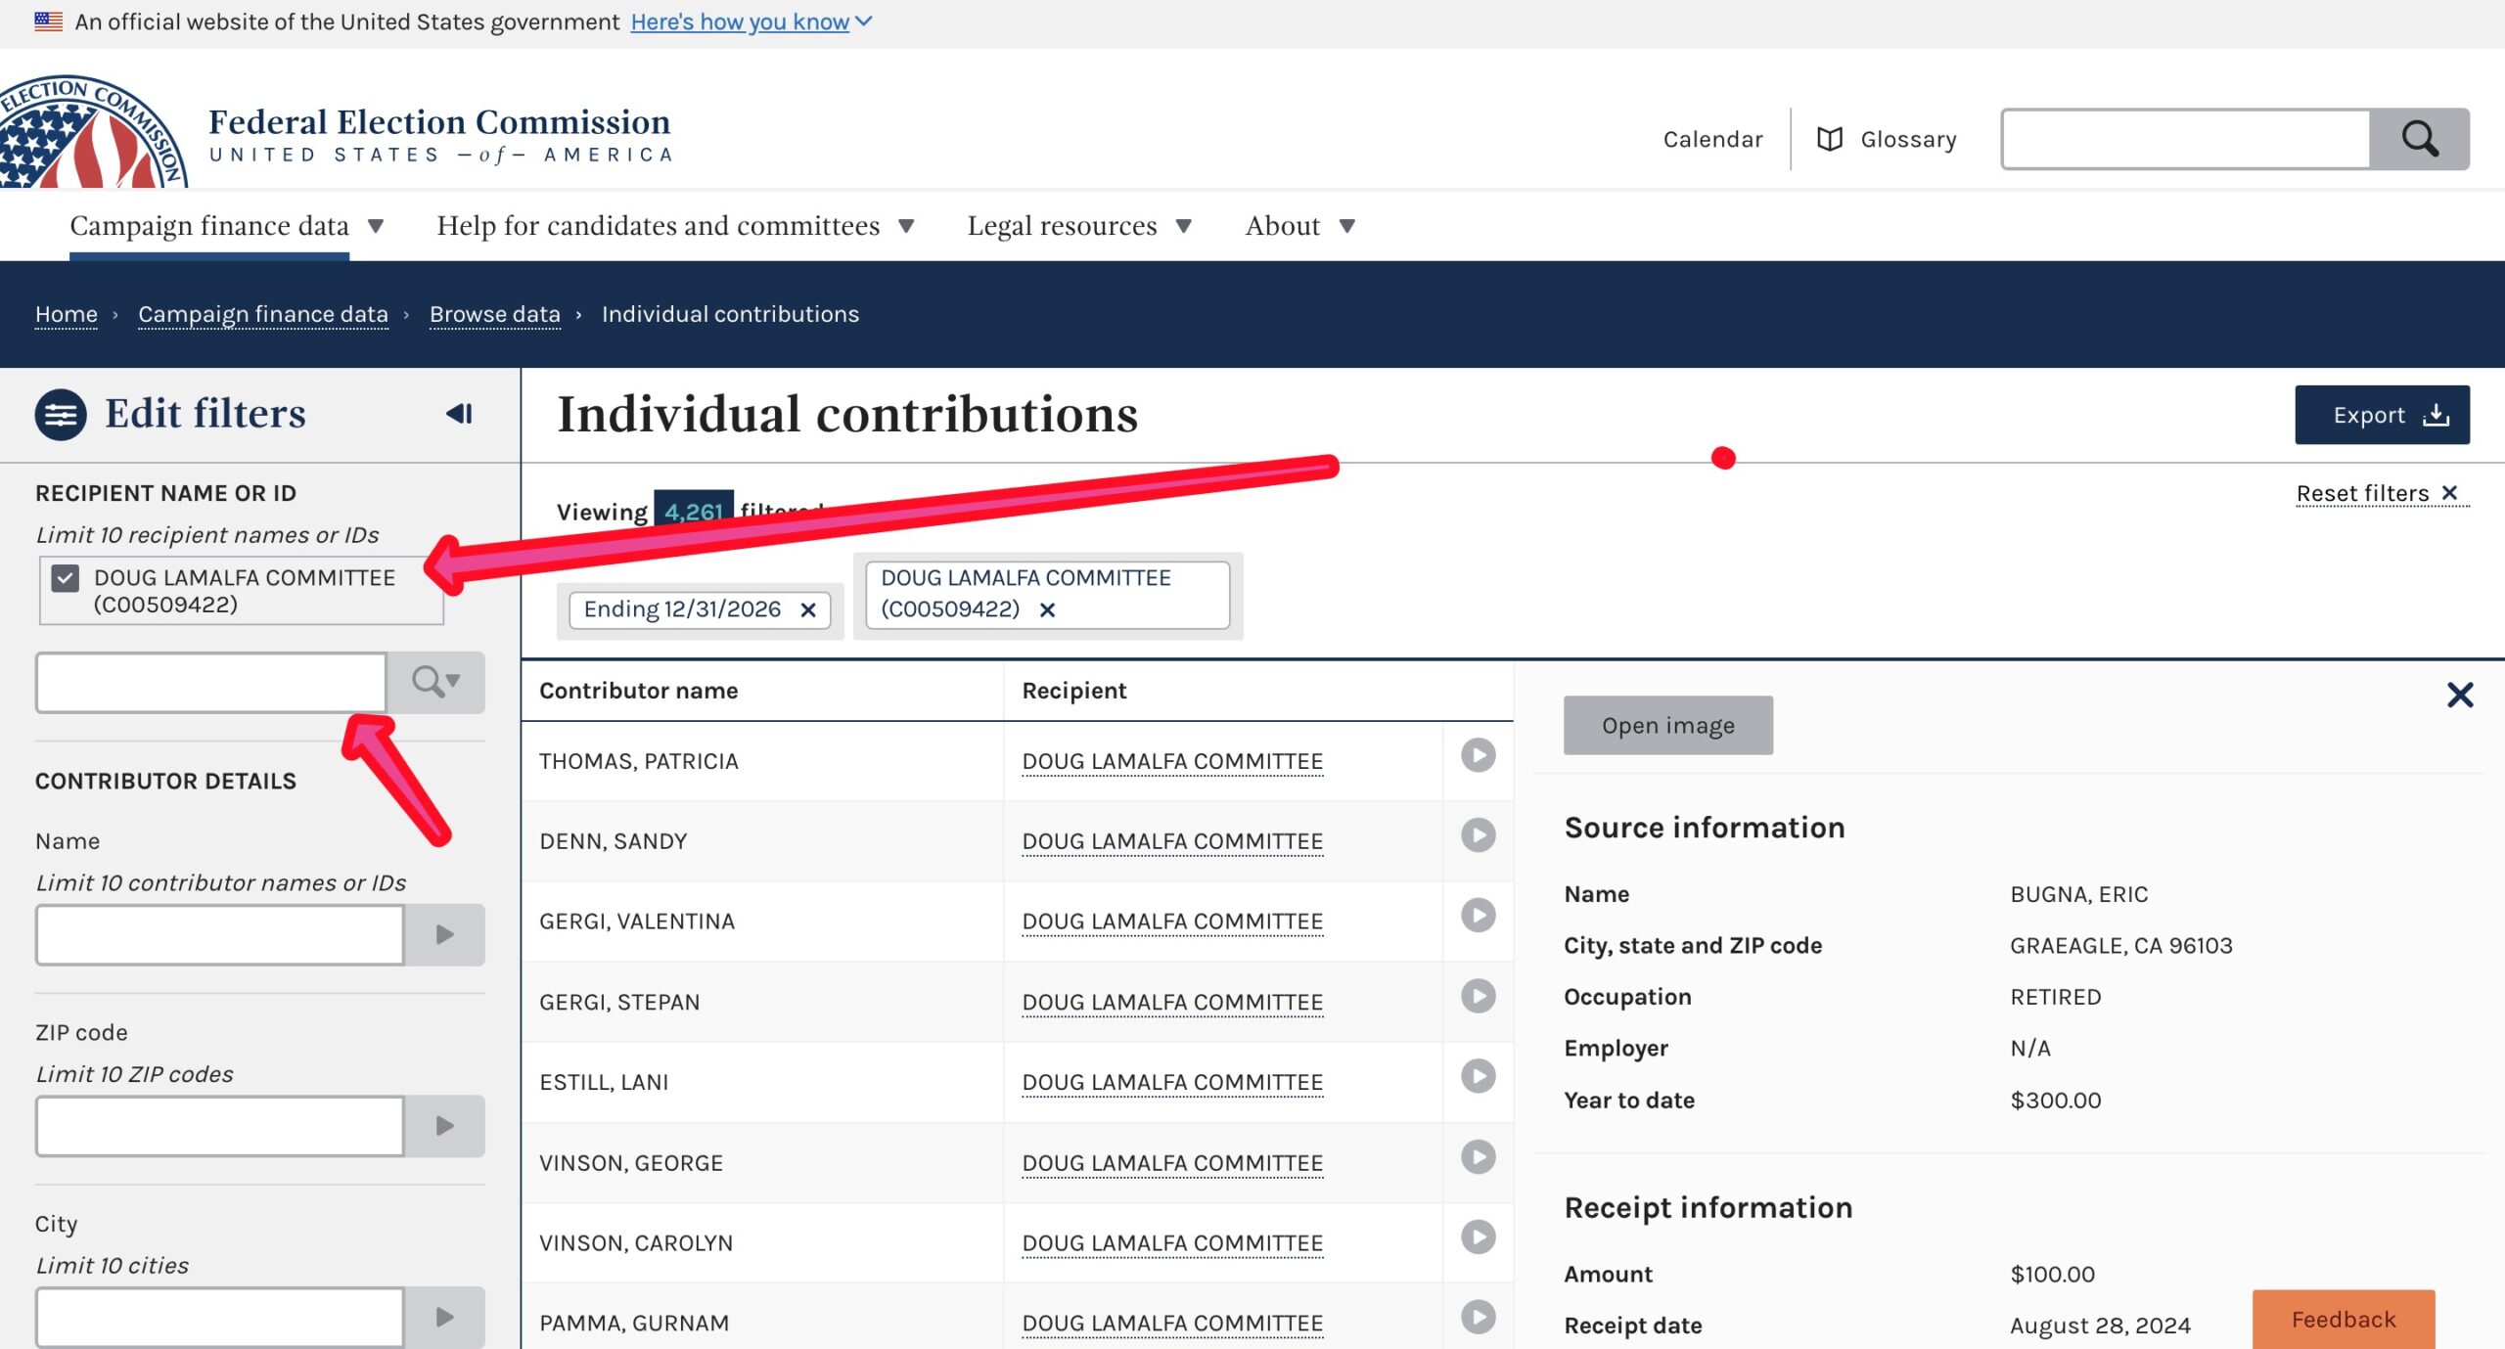Screen dimensions: 2505x1349
Task: Open details arrow for DENN, SANDY row
Action: point(1478,835)
